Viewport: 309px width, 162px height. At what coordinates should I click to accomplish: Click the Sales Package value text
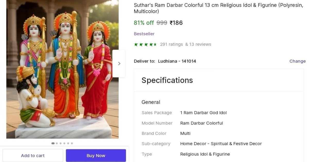click(x=203, y=113)
